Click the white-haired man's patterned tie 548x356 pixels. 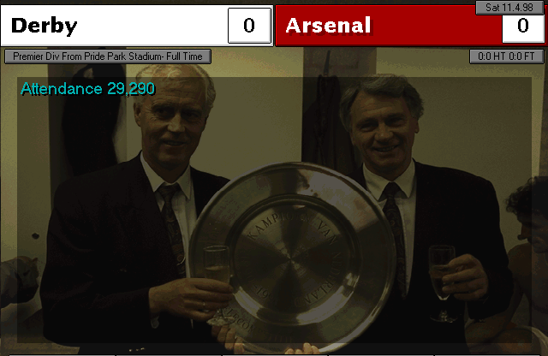tap(172, 228)
